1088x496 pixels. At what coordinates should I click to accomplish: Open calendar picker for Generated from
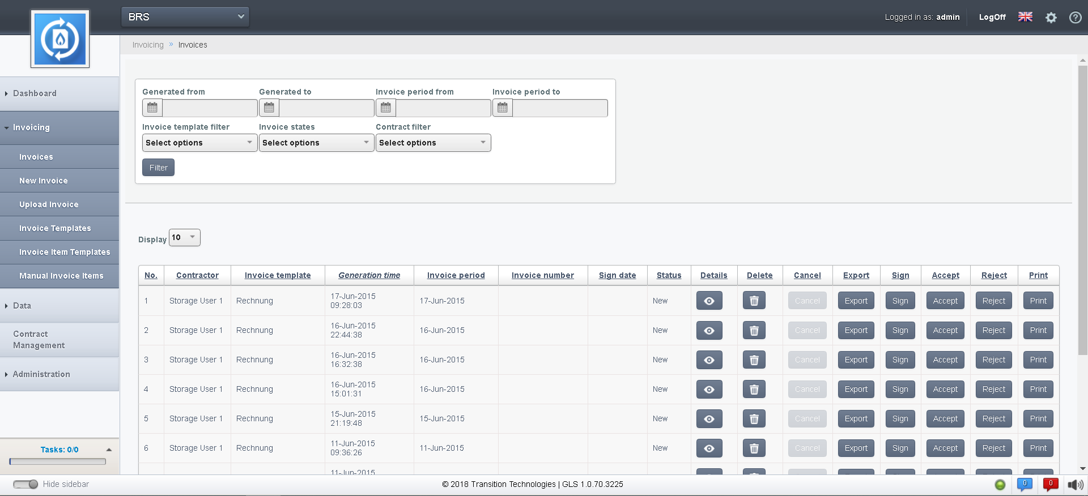(x=152, y=108)
